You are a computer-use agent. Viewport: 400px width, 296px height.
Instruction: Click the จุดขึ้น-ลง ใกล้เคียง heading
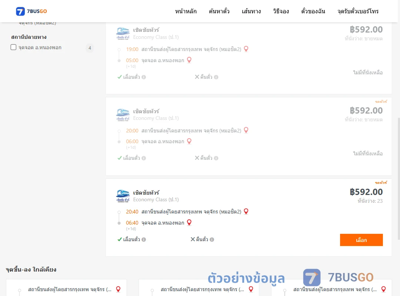(x=31, y=269)
